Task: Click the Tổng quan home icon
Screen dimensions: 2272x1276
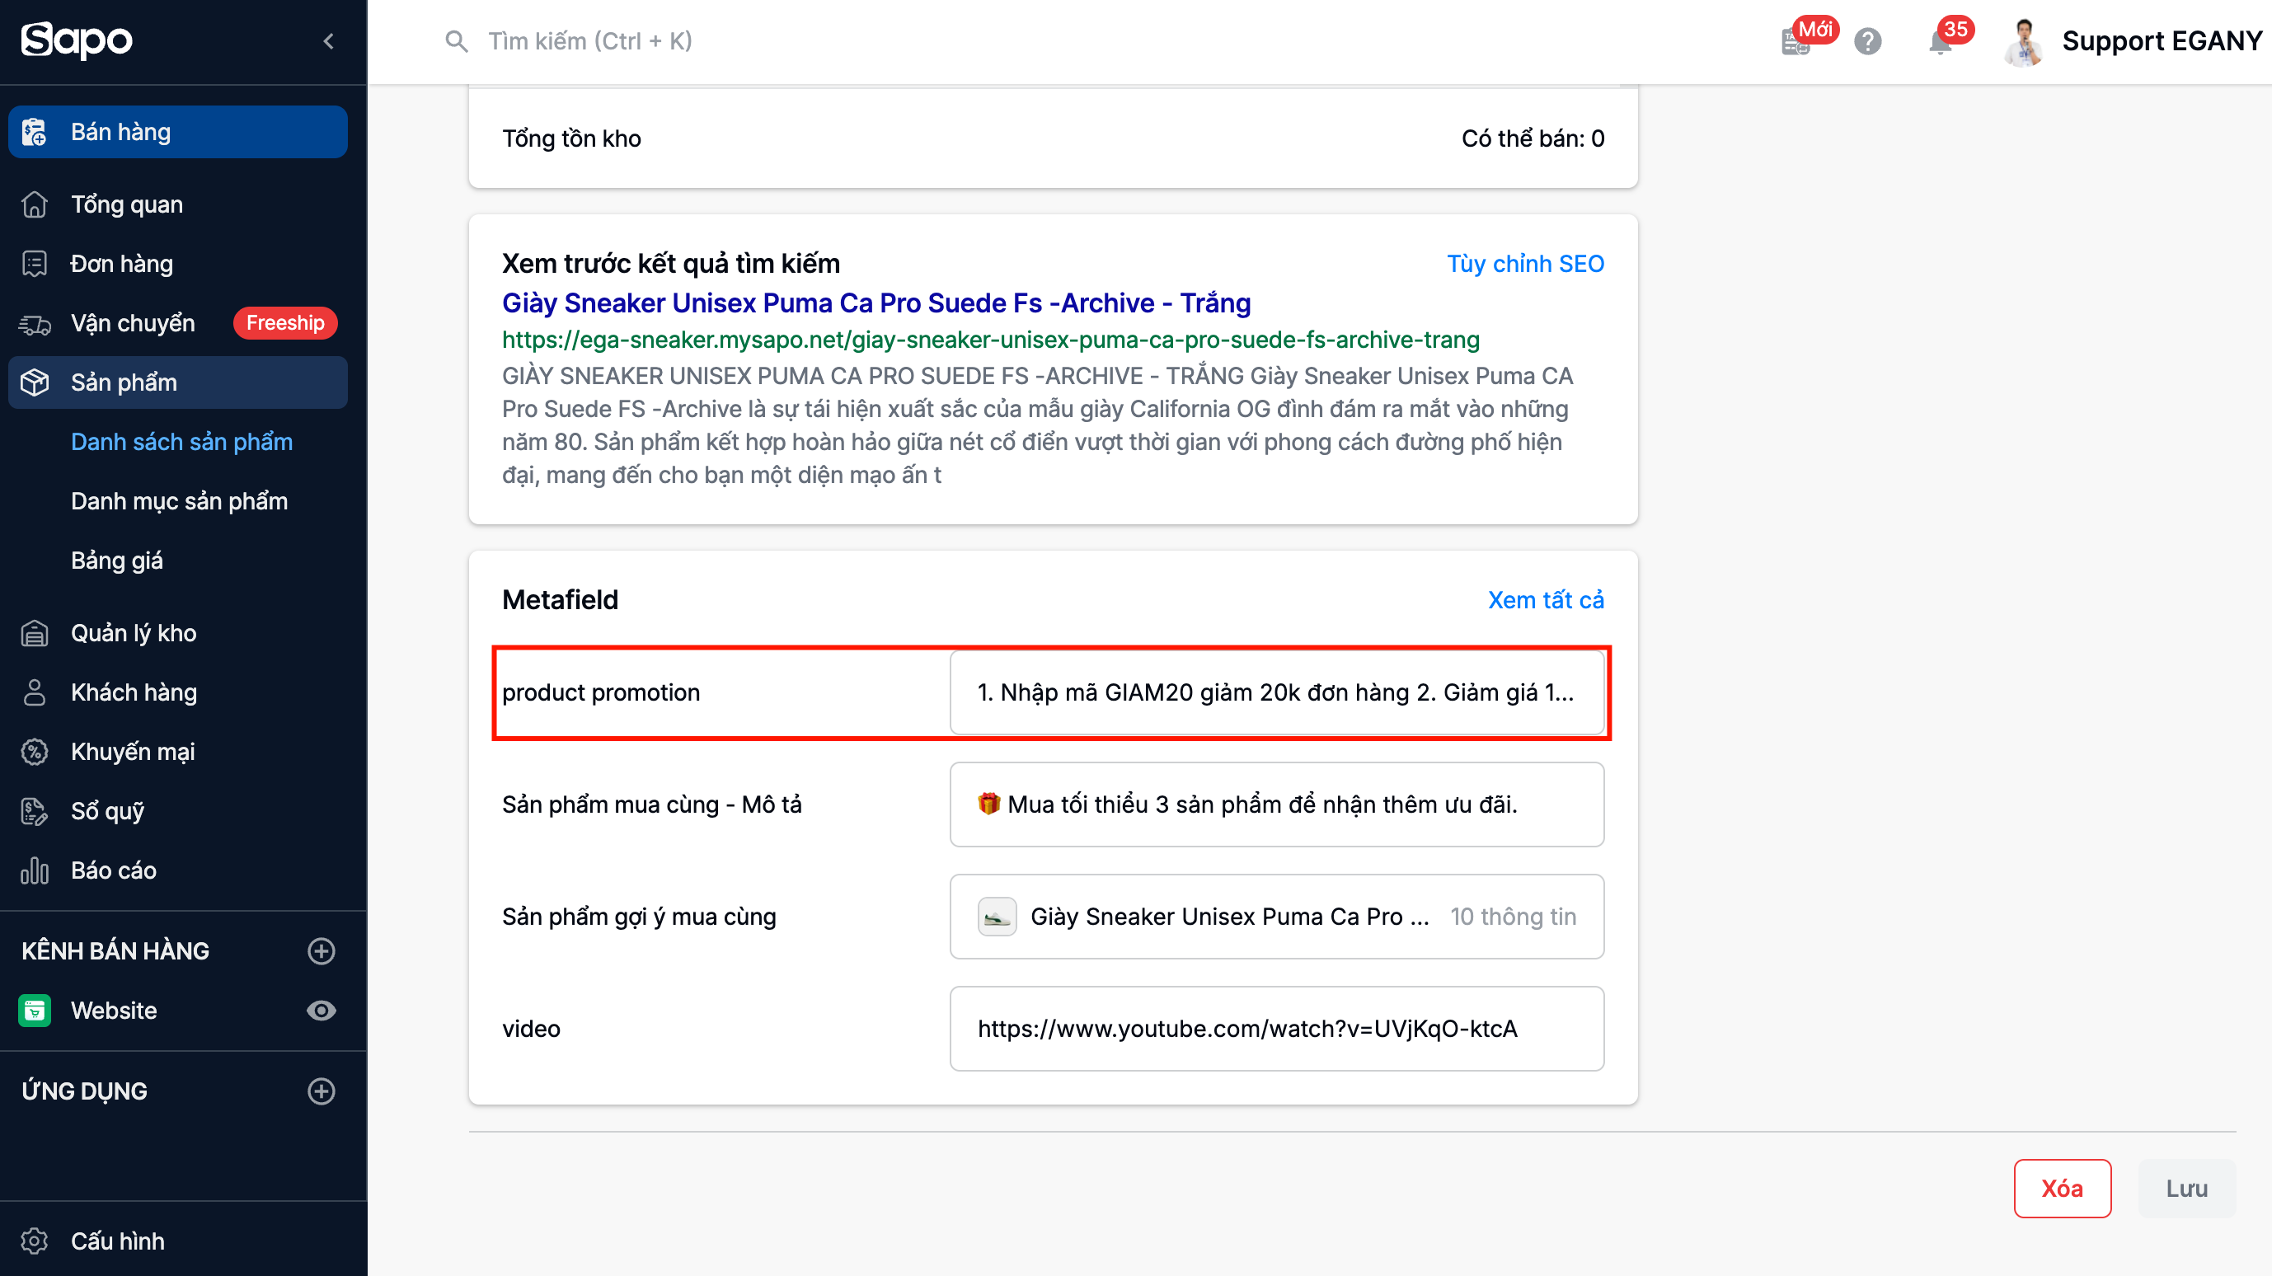Action: coord(35,204)
